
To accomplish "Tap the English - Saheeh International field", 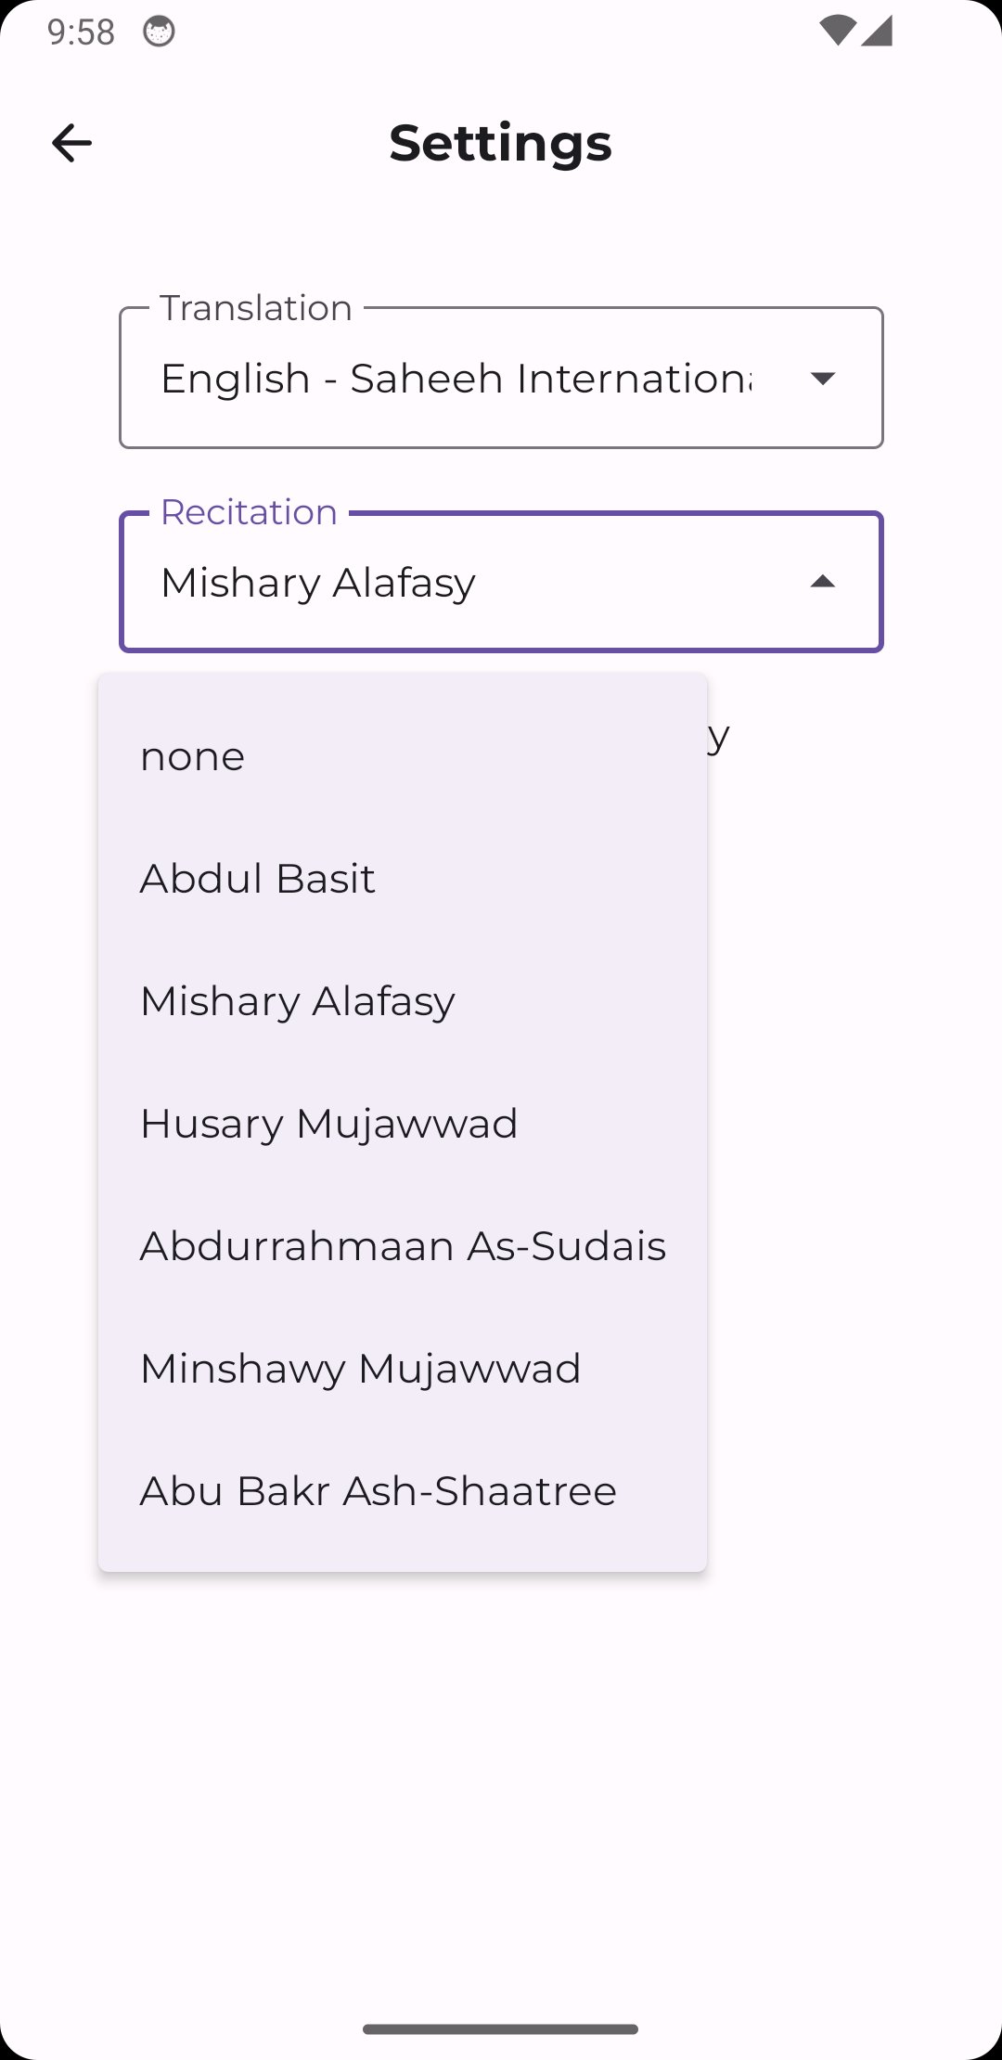I will [x=501, y=378].
